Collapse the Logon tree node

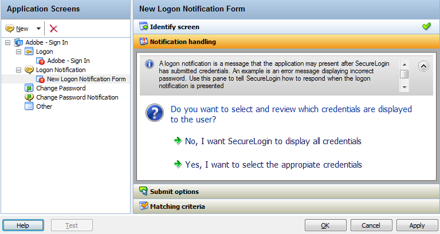coord(18,51)
